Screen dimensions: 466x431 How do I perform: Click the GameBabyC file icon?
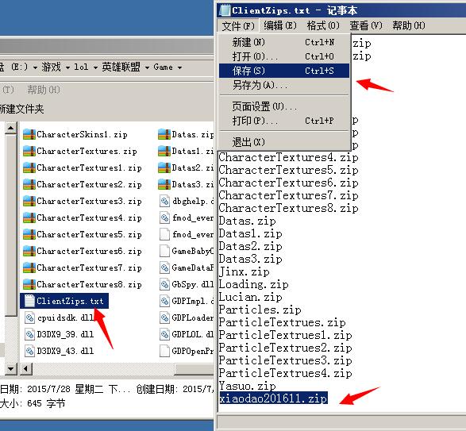tap(164, 251)
